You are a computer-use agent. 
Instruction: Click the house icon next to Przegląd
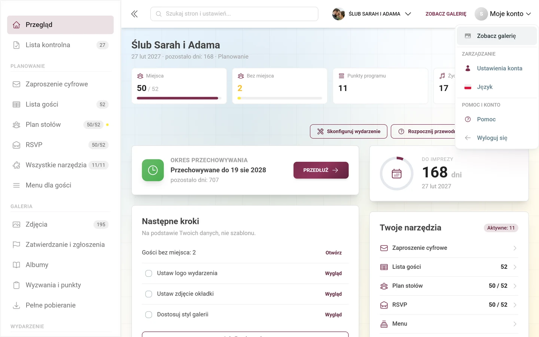pyautogui.click(x=16, y=25)
